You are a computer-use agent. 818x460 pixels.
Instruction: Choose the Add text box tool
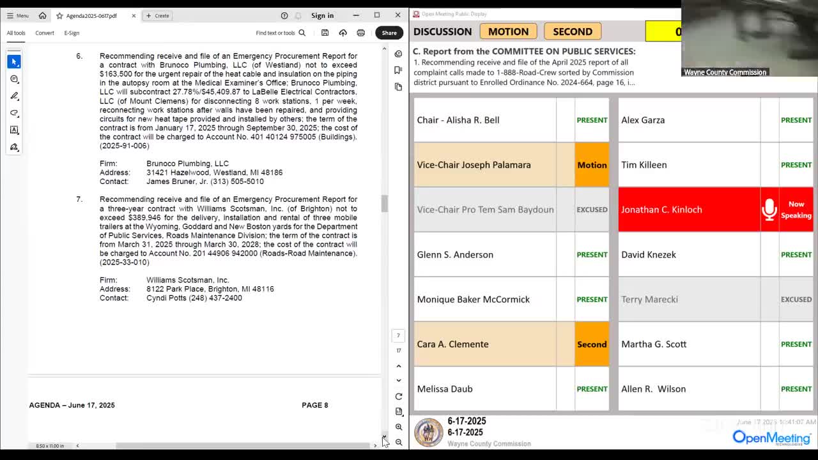14,130
